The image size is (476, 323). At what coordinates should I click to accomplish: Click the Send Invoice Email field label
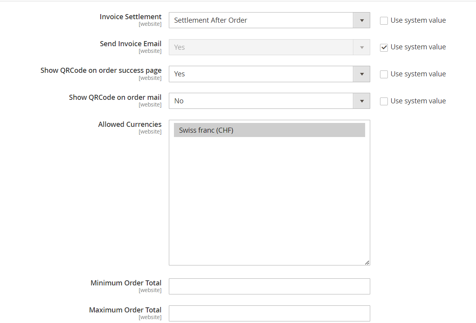(130, 43)
